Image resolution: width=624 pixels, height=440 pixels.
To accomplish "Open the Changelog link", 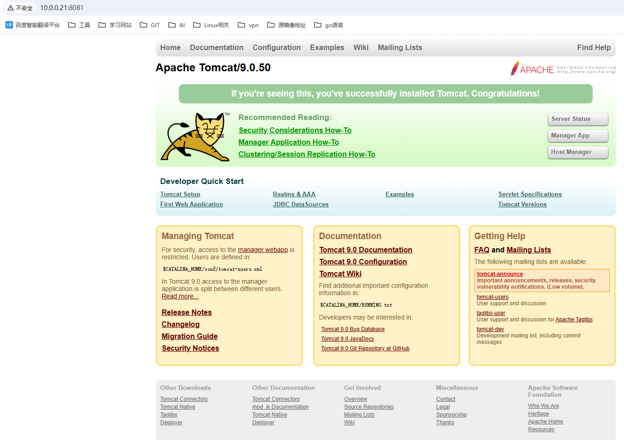I will 180,325.
